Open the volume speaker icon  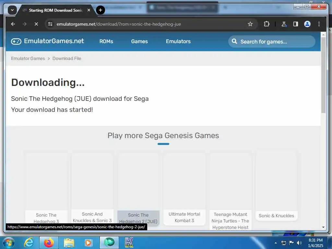pyautogui.click(x=299, y=243)
